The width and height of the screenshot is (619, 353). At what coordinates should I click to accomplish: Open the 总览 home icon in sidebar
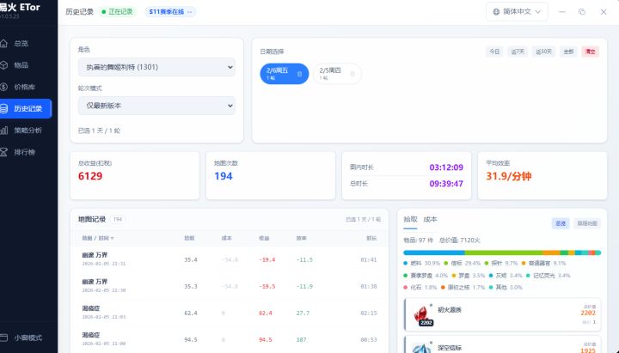tap(3, 44)
